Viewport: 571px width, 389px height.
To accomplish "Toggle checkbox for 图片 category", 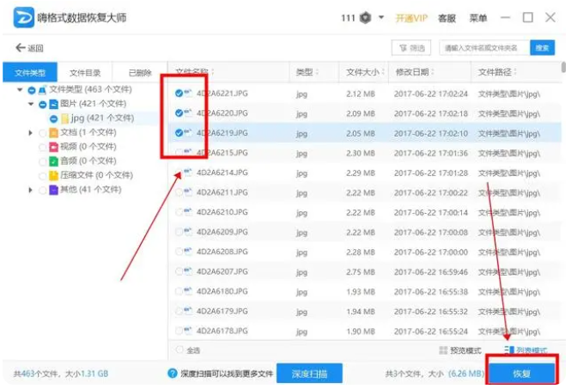I will pyautogui.click(x=43, y=105).
